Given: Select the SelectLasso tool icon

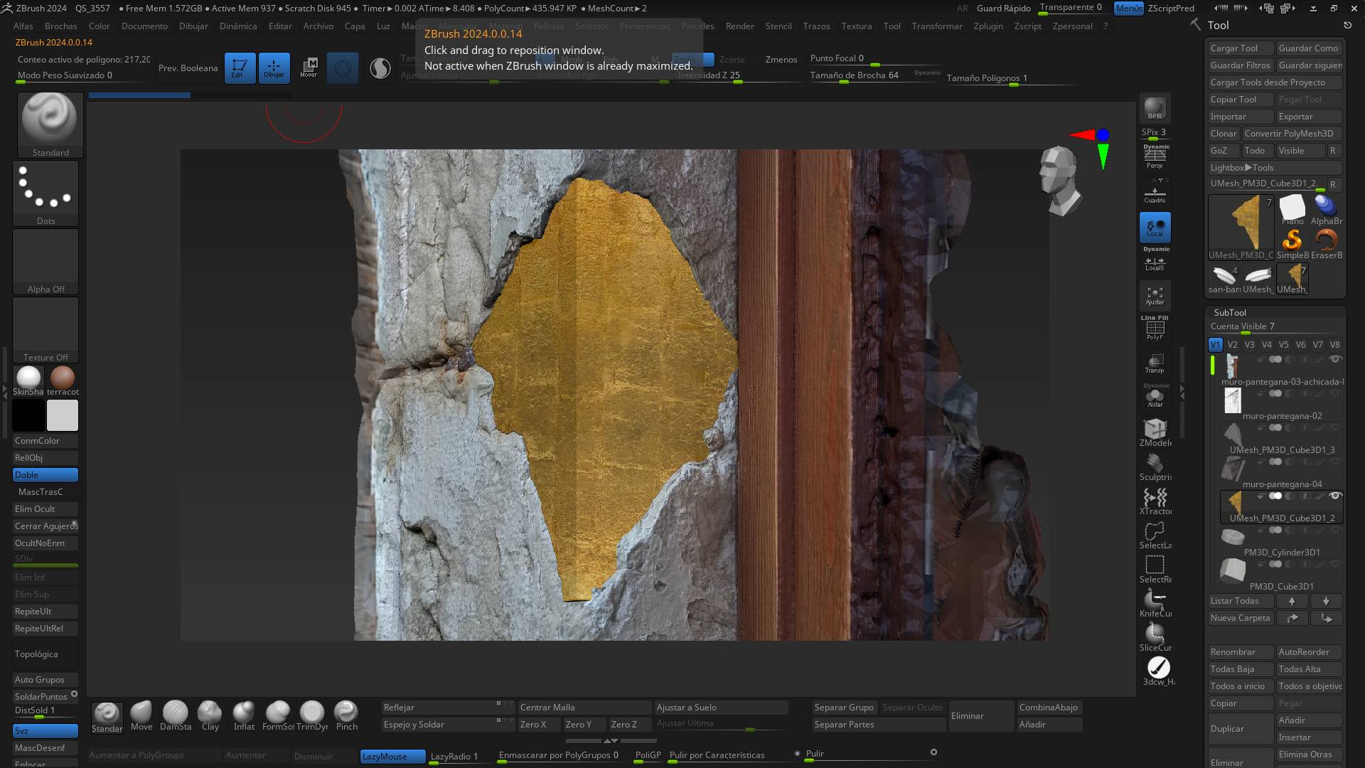Looking at the screenshot, I should point(1155,533).
